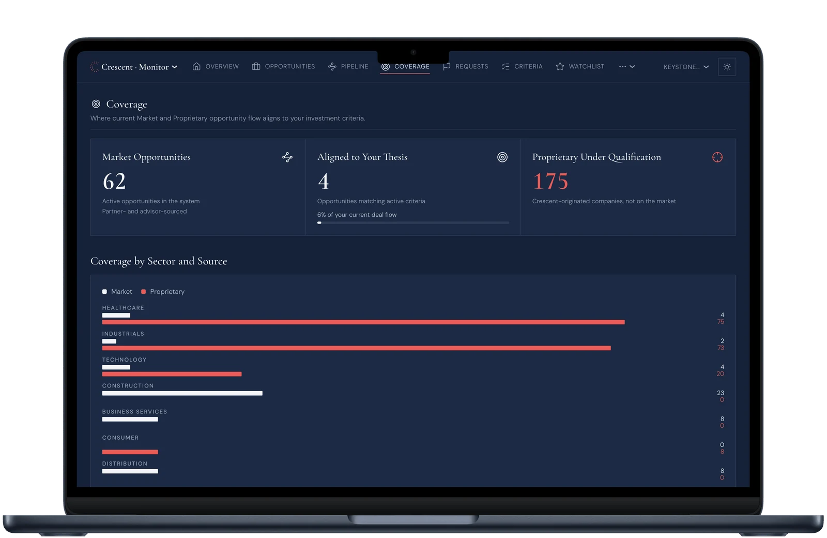The width and height of the screenshot is (827, 538).
Task: Click the Opportunities briefcase icon
Action: click(256, 66)
